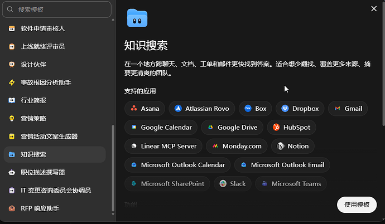Click the 设计伙伴 template icon
Viewport: 385px width, 224px height.
pos(12,65)
